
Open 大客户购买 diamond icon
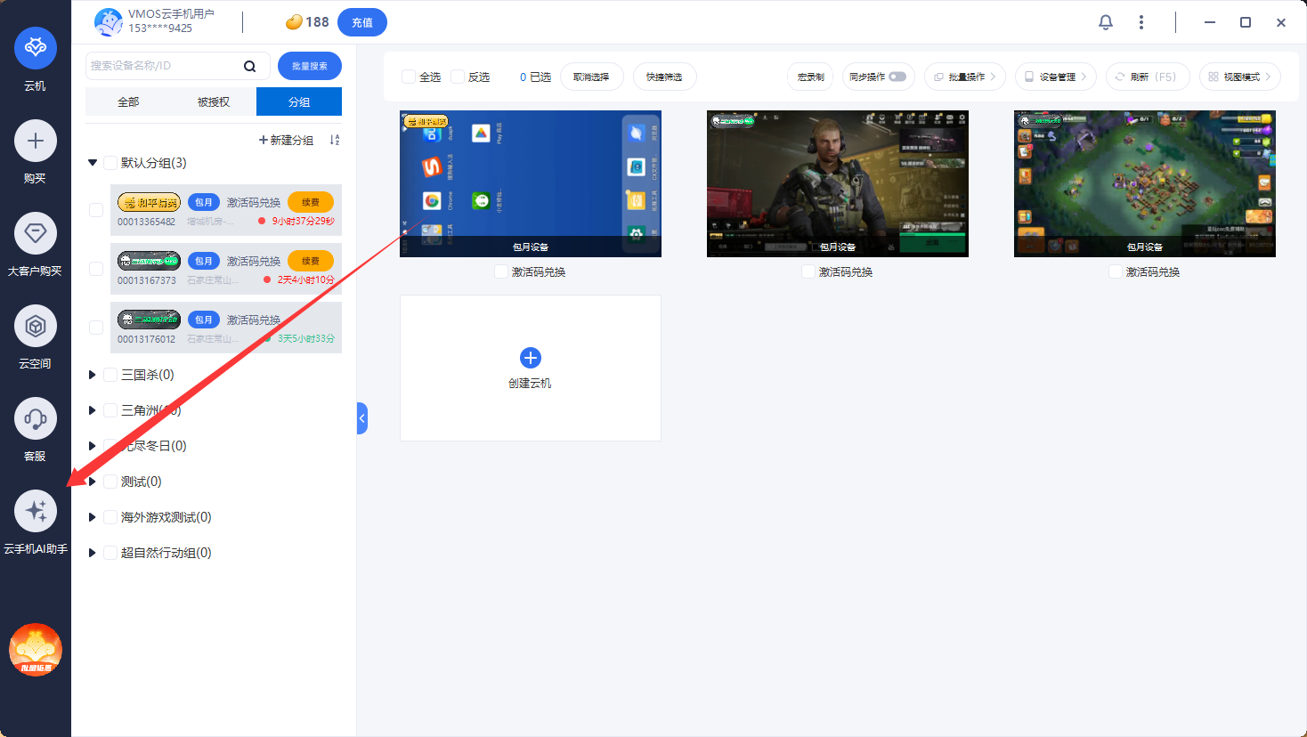pyautogui.click(x=36, y=233)
